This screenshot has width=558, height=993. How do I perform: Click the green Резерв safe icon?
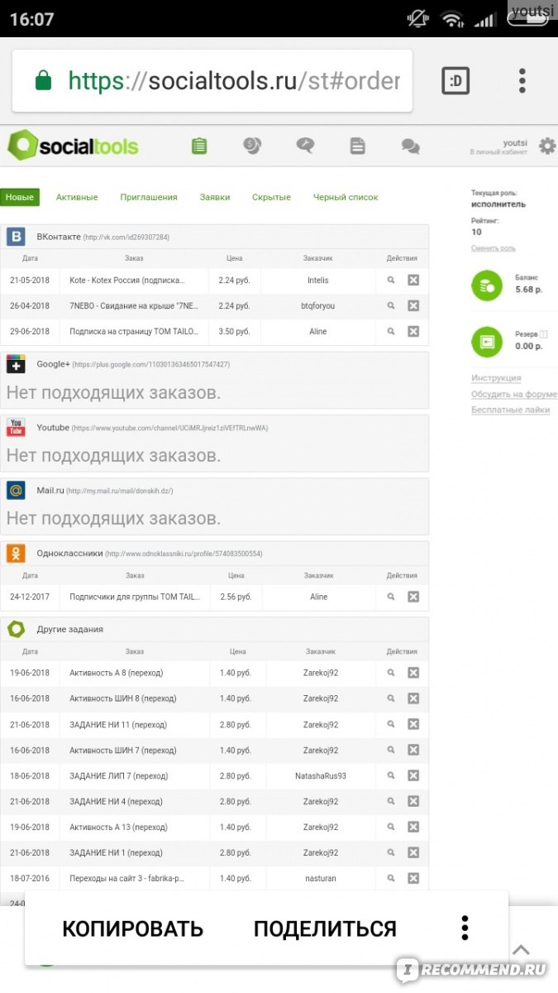pos(487,342)
